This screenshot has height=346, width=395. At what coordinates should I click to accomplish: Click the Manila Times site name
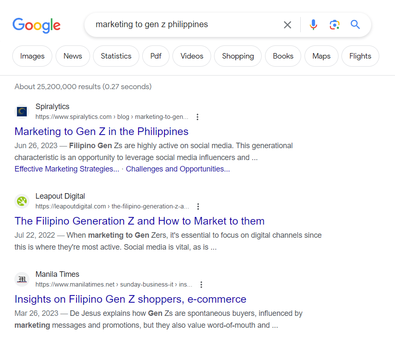[57, 274]
